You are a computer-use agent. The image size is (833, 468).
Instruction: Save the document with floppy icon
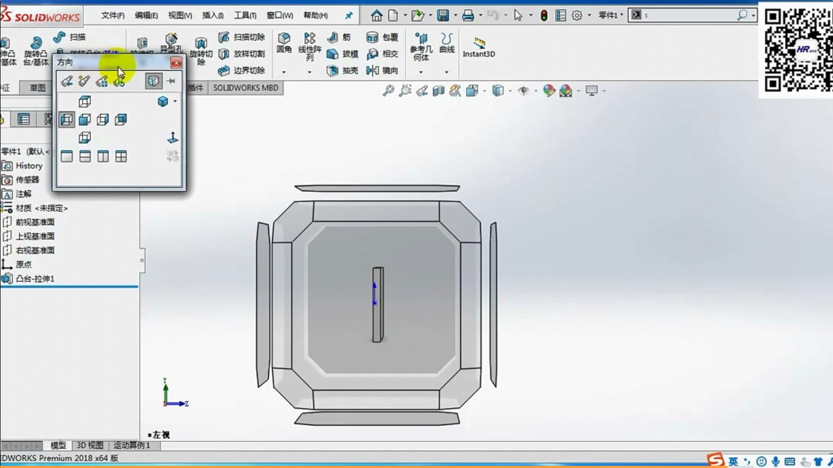pyautogui.click(x=443, y=16)
